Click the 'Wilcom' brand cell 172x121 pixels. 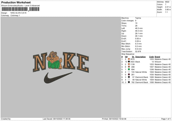click(158, 62)
